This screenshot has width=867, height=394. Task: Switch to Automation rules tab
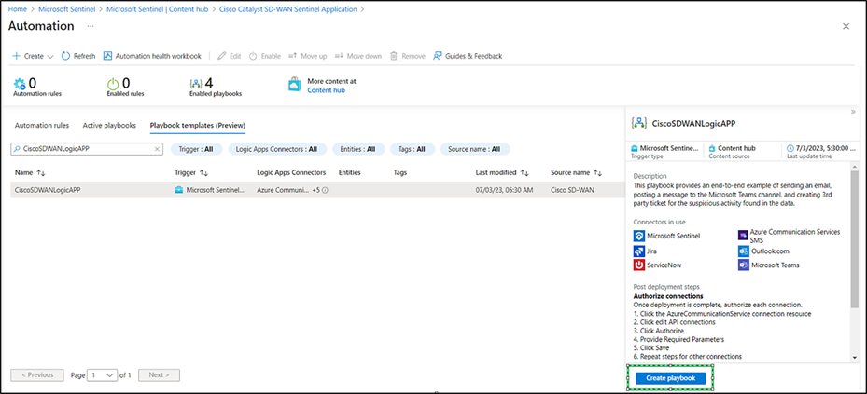42,125
